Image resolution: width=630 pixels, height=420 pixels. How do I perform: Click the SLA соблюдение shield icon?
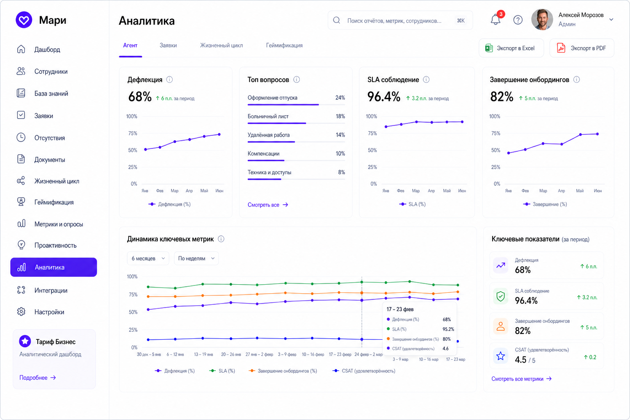click(501, 296)
